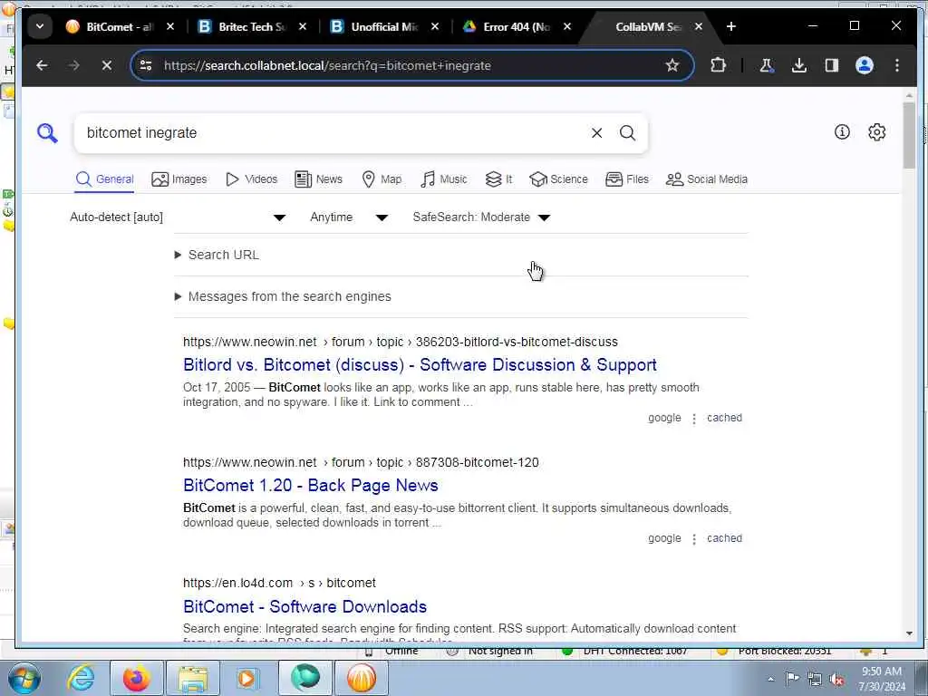Bookmark this page with the star icon
Screen dimensions: 928x696
pos(672,65)
